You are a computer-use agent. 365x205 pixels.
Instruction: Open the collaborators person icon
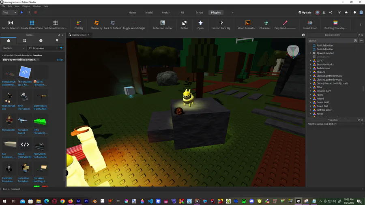pos(324,13)
